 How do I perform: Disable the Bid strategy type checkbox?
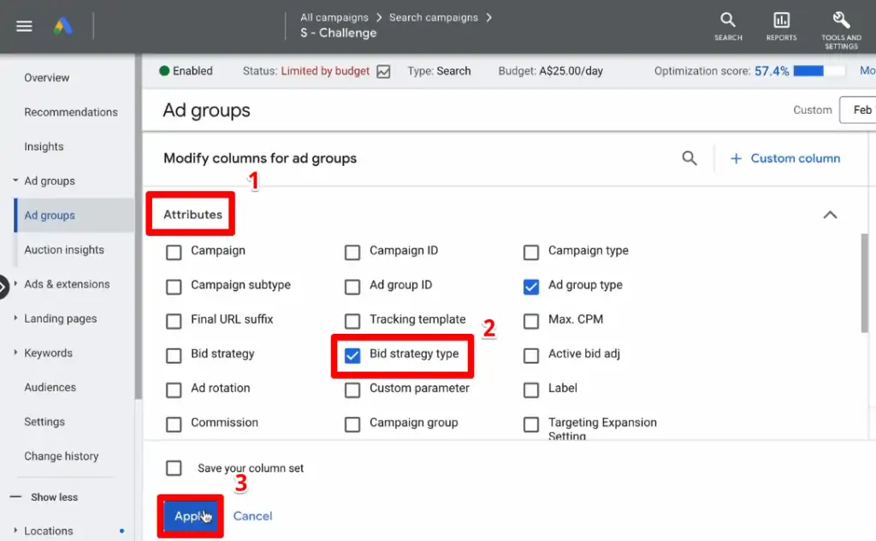(352, 354)
